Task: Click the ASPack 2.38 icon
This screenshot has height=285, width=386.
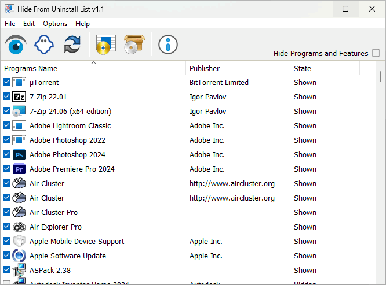Action: click(19, 270)
